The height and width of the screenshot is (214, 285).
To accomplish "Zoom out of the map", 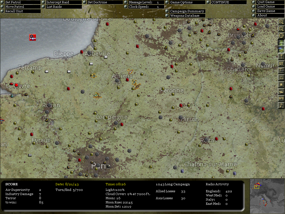I will (x=281, y=29).
